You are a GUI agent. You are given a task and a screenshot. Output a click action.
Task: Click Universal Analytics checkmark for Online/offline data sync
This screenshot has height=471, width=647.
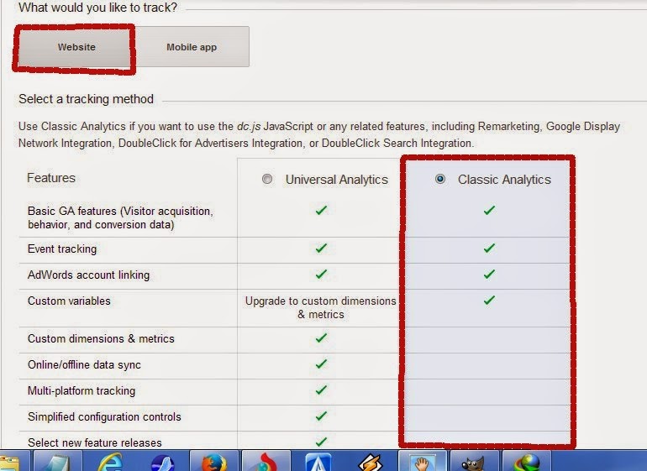(x=321, y=364)
